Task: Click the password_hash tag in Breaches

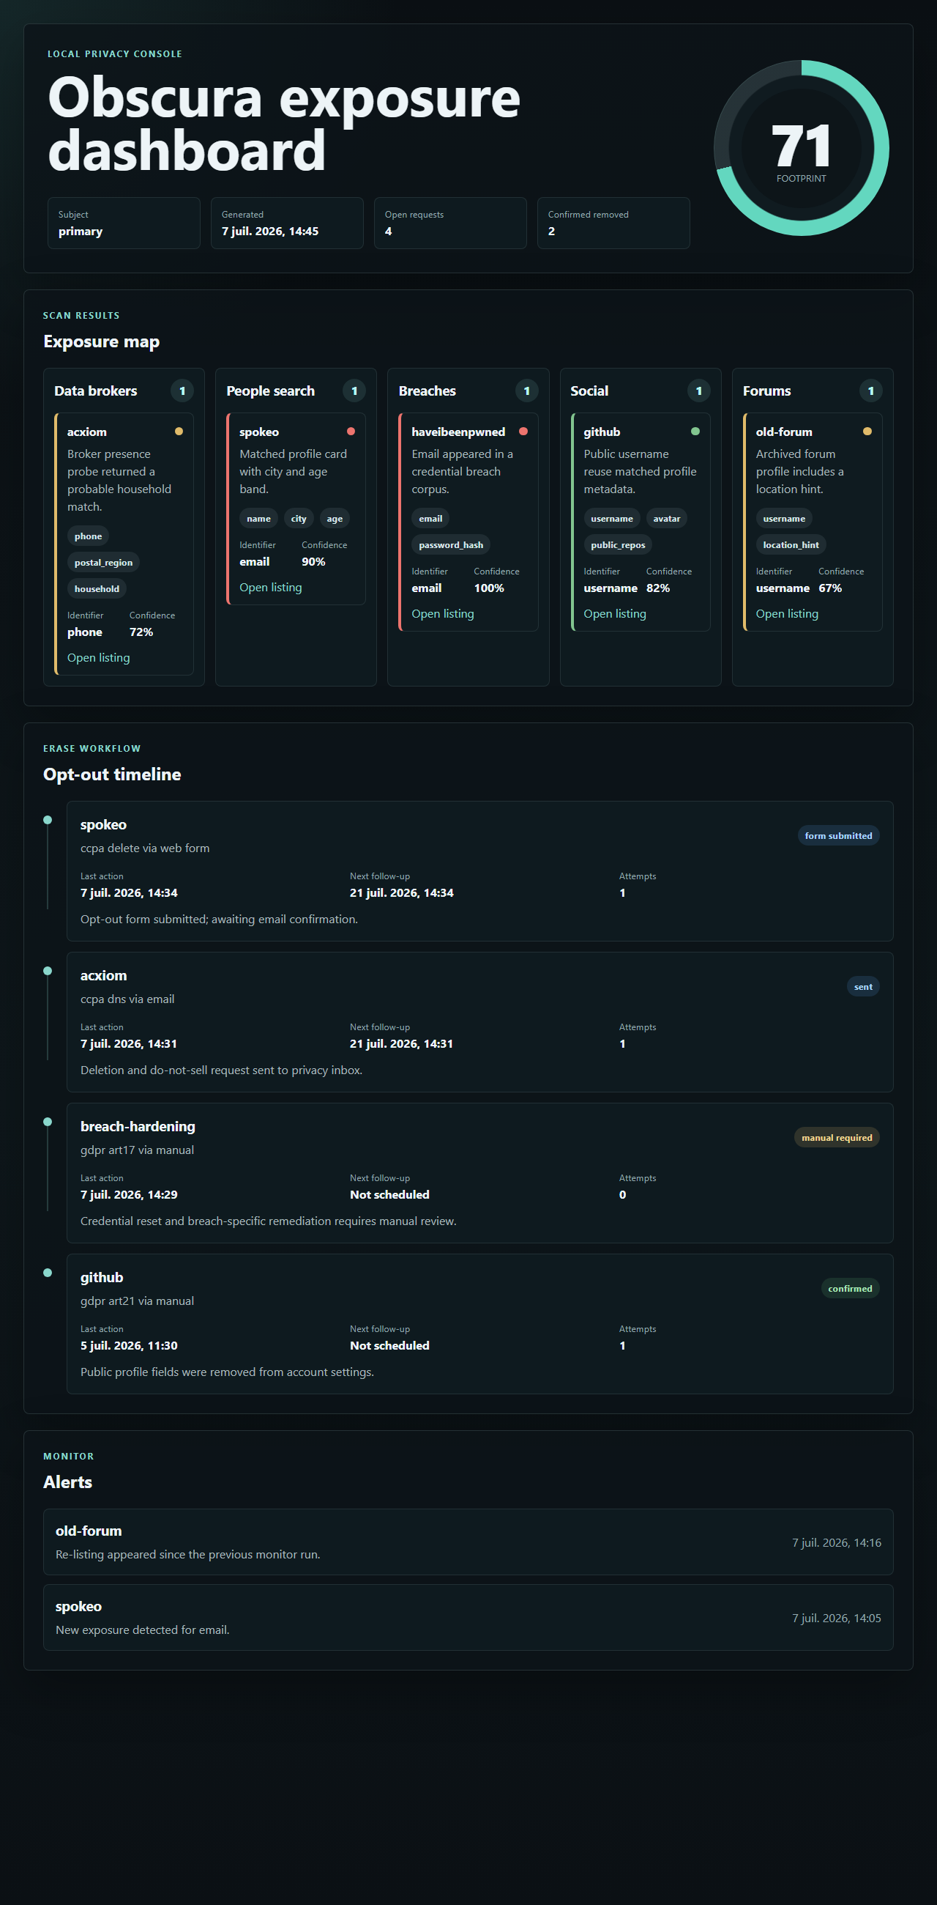Action: pos(451,545)
